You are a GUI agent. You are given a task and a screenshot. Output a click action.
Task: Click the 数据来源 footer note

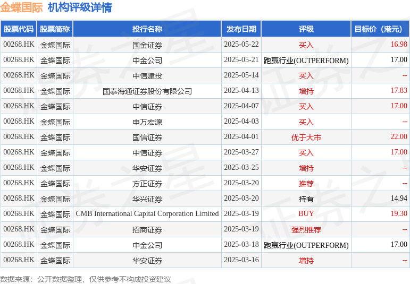(86, 280)
